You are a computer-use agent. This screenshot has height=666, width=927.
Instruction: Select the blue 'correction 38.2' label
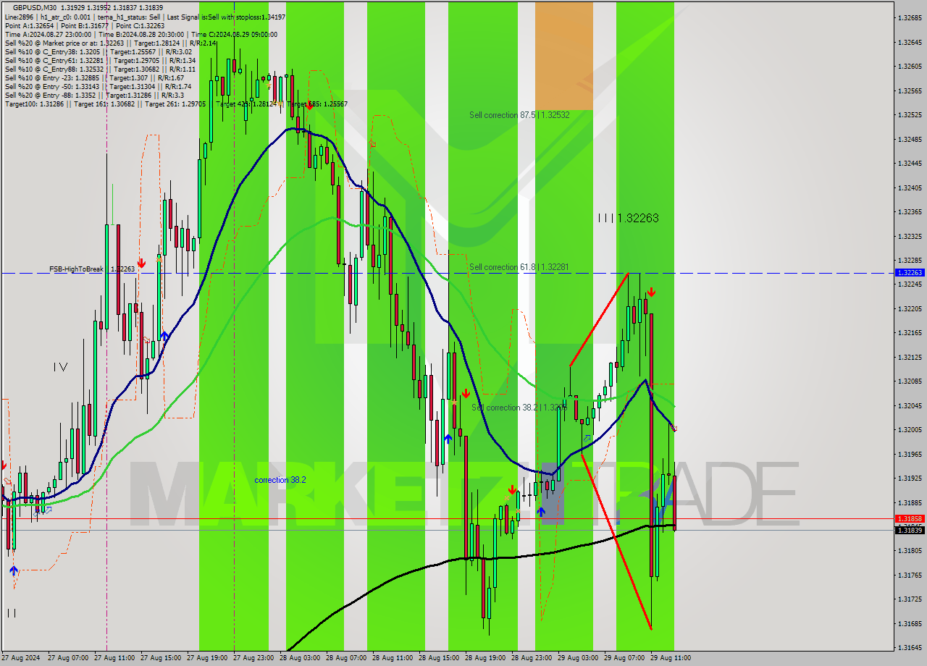coord(280,480)
